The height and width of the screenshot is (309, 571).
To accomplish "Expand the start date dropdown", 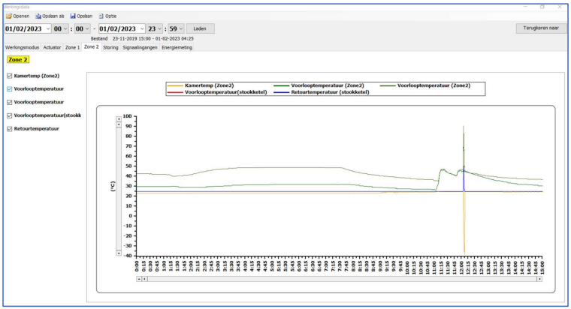I will (49, 28).
